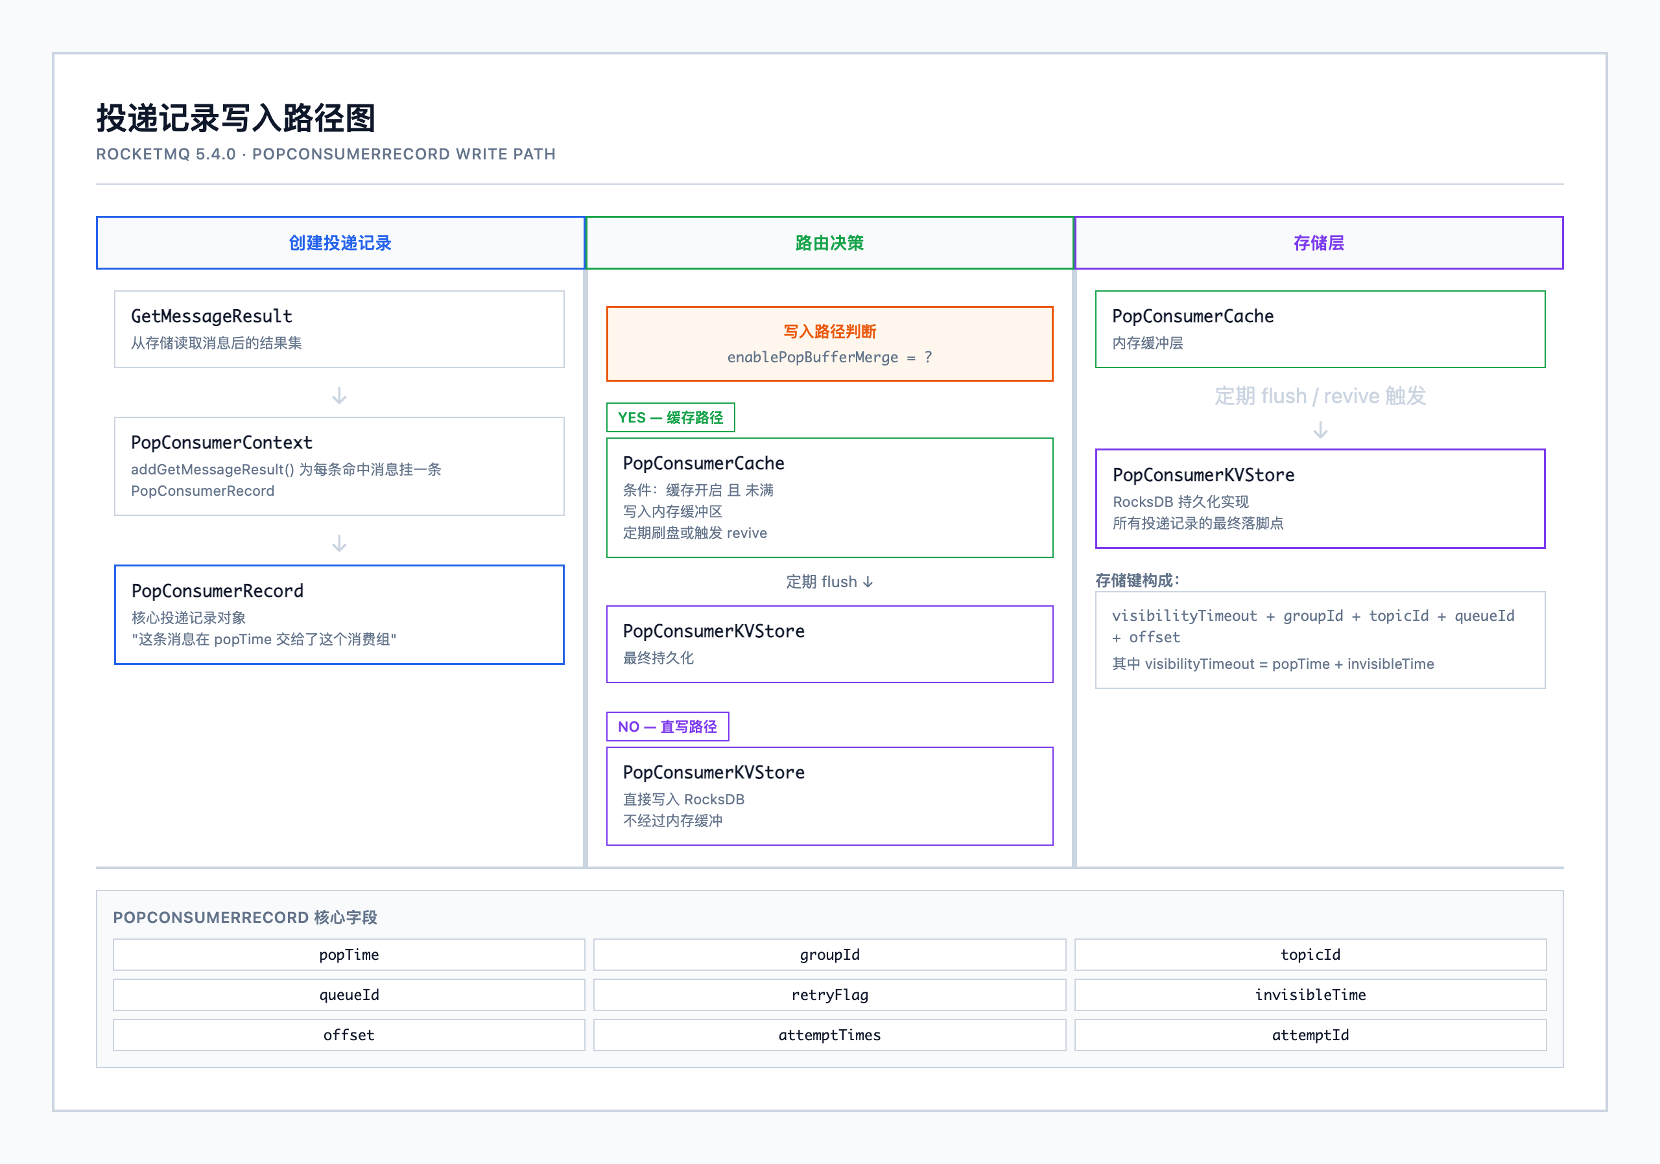Viewport: 1660px width, 1164px height.
Task: Click arrow above storage-layer PopConsumerKVStore
Action: coord(1320,430)
